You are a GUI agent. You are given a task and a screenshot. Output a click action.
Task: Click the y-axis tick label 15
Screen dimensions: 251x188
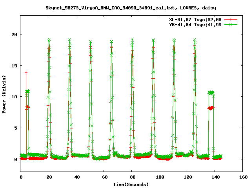tap(14, 66)
